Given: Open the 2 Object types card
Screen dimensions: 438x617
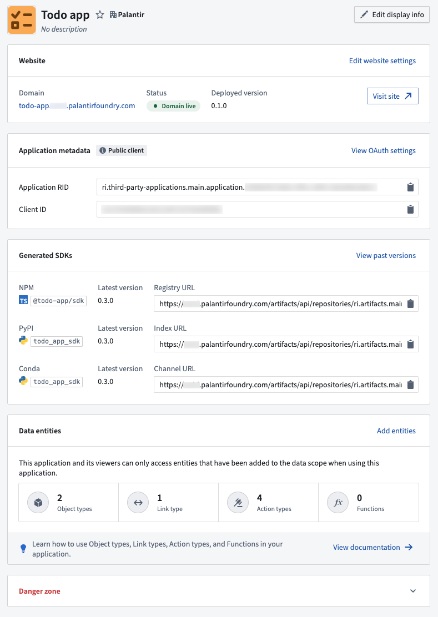Looking at the screenshot, I should [68, 503].
